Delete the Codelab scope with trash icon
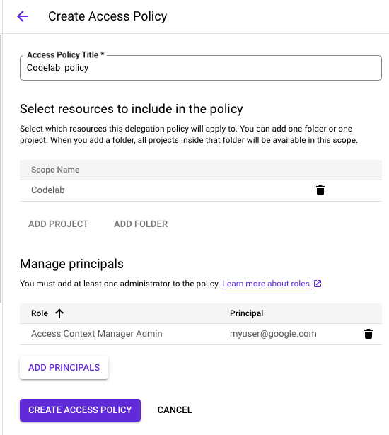This screenshot has width=389, height=435. 320,190
